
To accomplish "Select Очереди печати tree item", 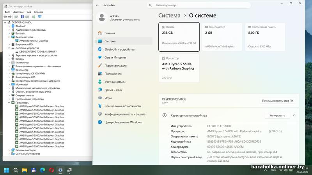I will [25, 95].
